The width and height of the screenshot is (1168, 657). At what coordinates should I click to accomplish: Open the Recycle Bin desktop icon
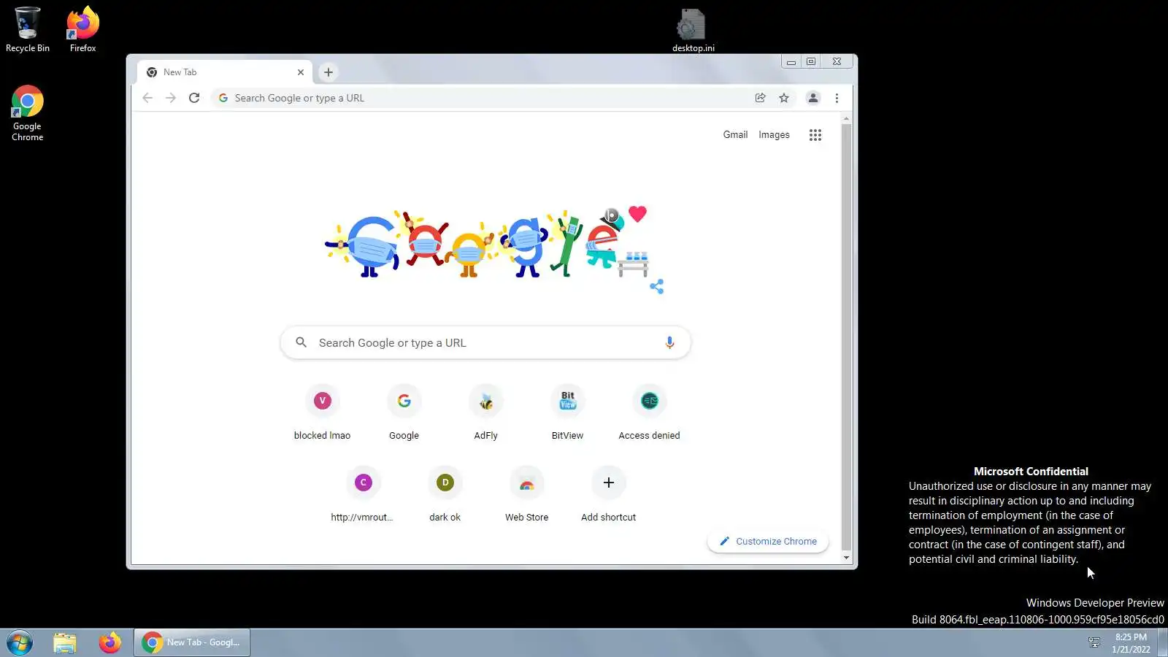click(27, 29)
